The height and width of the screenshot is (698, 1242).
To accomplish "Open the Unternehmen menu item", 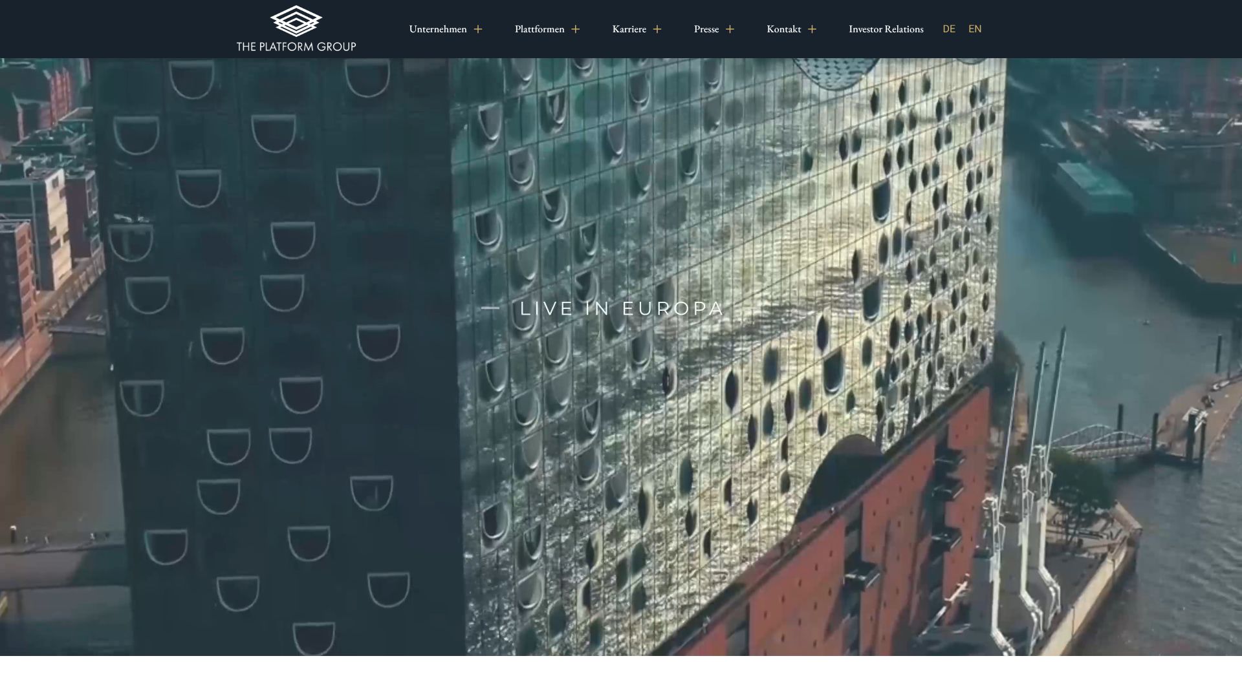I will pos(438,29).
